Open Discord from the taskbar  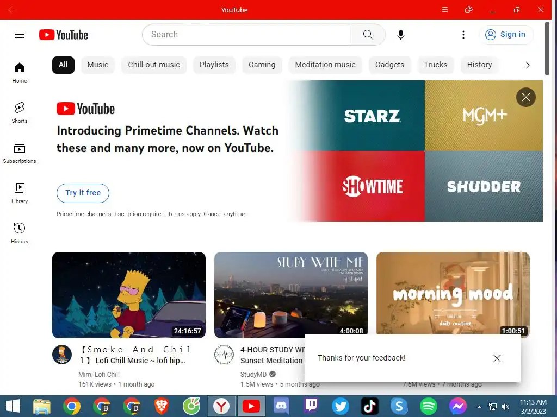click(x=281, y=406)
